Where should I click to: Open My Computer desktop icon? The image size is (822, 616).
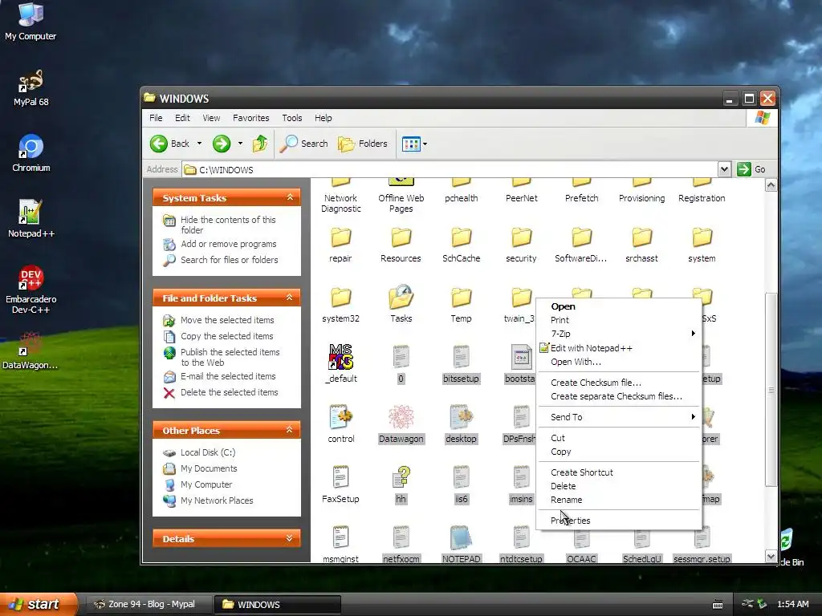(x=31, y=21)
